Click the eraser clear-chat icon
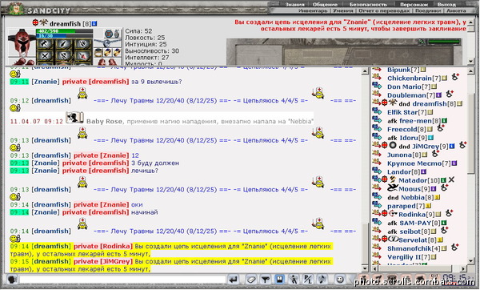 pos(251,280)
